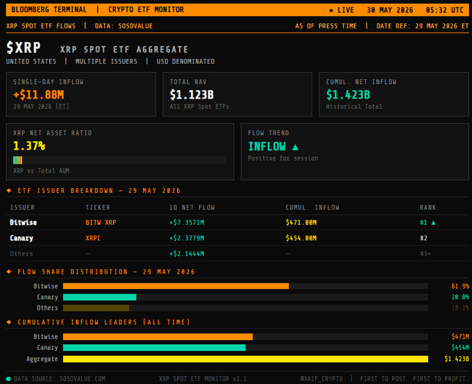Click the $471.00M cumulative inflow cell
472x384 pixels.
pos(301,223)
